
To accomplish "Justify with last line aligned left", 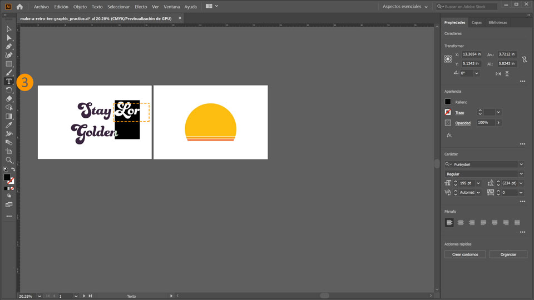I will pyautogui.click(x=483, y=222).
